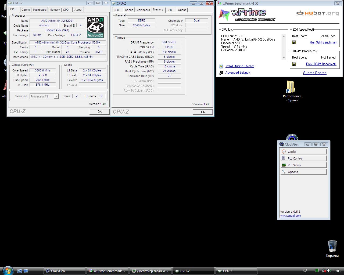This screenshot has width=344, height=275.
Task: Open About tab in Memory CPU-Z window
Action: click(x=182, y=10)
